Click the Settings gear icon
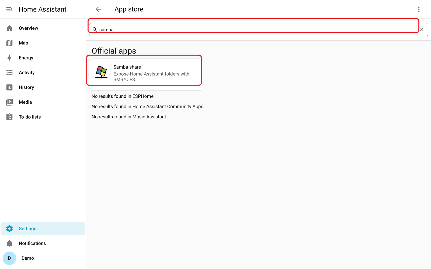 click(9, 229)
